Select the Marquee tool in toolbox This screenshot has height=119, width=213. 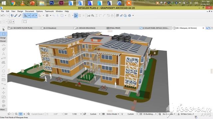click(4, 34)
